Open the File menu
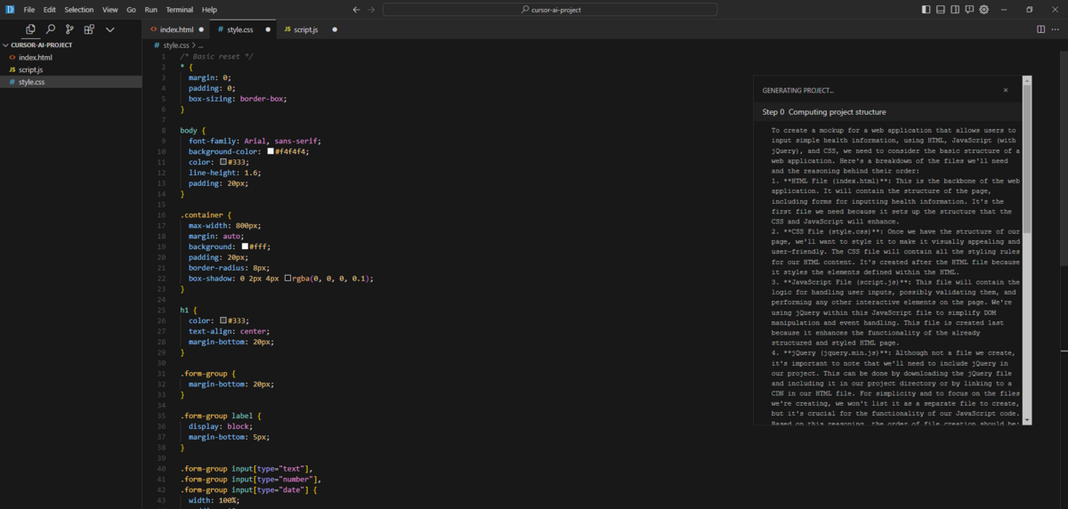 click(29, 9)
